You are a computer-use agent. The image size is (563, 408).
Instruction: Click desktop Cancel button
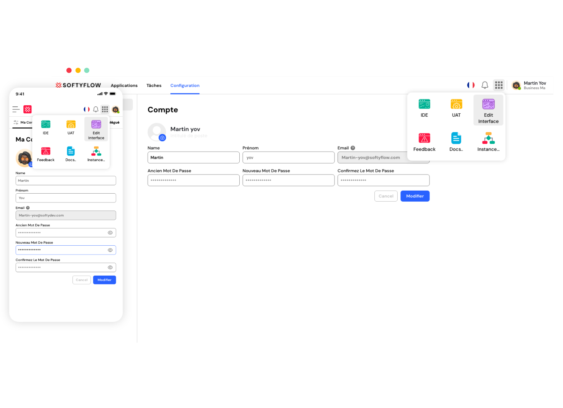click(x=386, y=196)
